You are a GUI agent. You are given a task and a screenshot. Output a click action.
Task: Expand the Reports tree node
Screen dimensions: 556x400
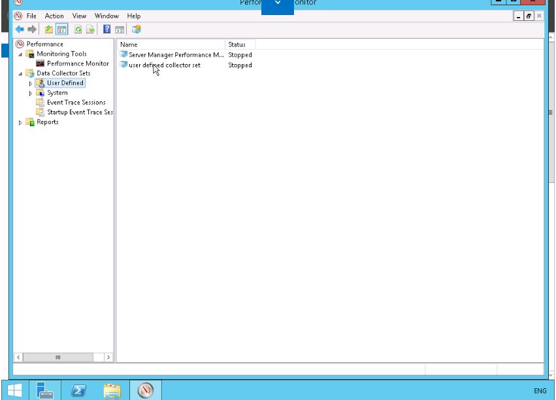(x=20, y=122)
